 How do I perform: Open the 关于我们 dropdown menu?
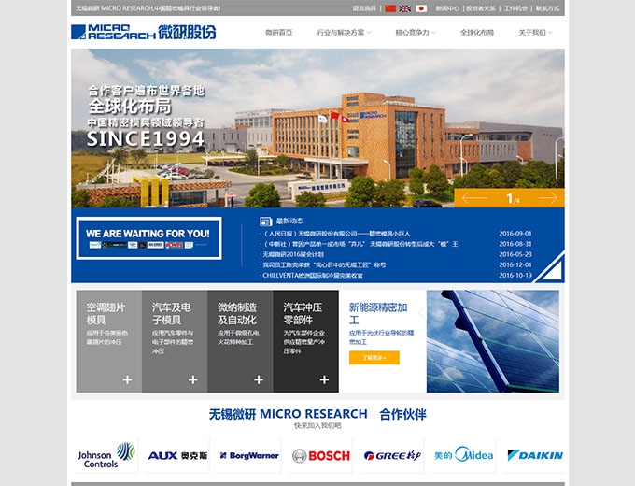coord(535,32)
